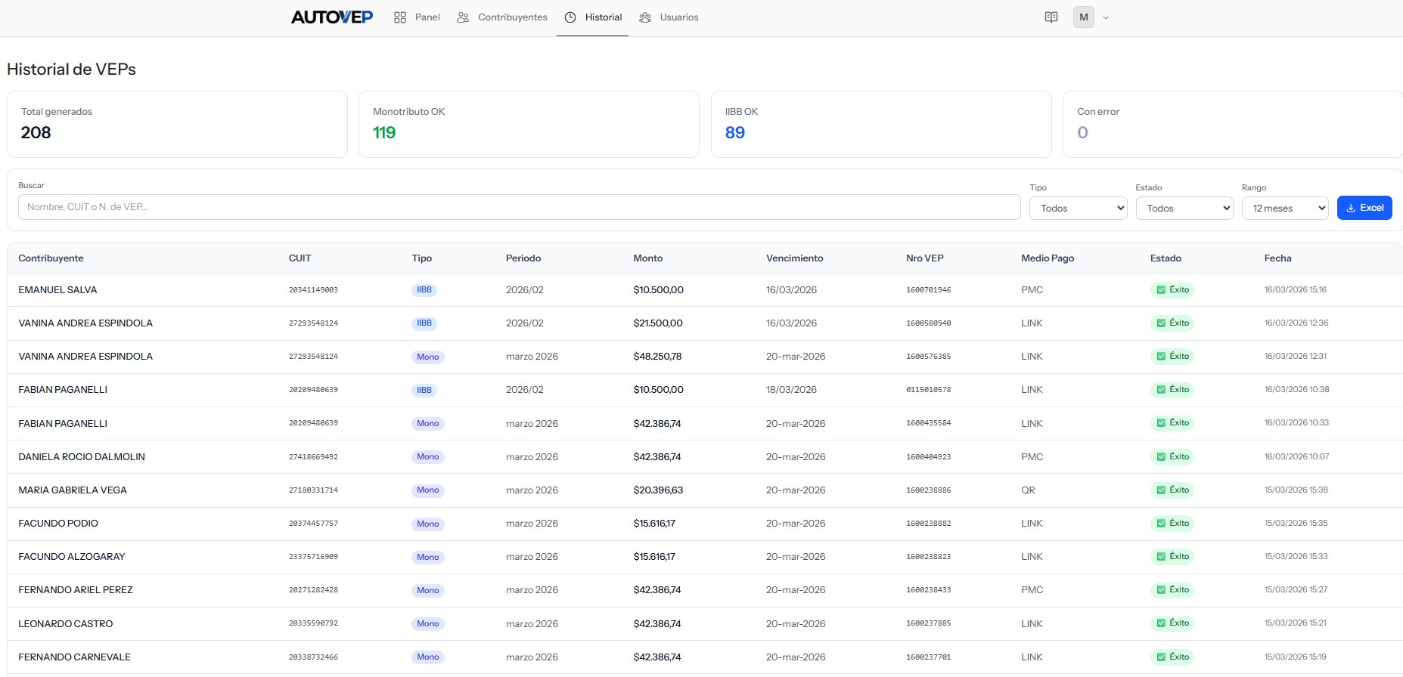Open the Estado filter dropdown
Image resolution: width=1403 pixels, height=677 pixels.
coord(1184,209)
